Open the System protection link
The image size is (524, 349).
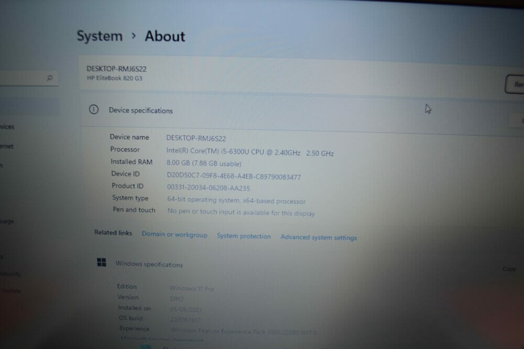point(244,236)
